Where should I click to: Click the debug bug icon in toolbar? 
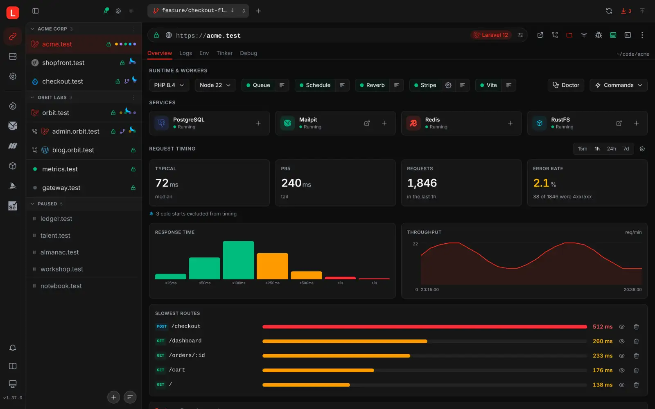point(599,35)
